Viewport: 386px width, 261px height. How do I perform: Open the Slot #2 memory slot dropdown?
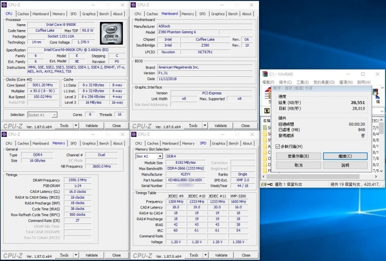coord(160,156)
